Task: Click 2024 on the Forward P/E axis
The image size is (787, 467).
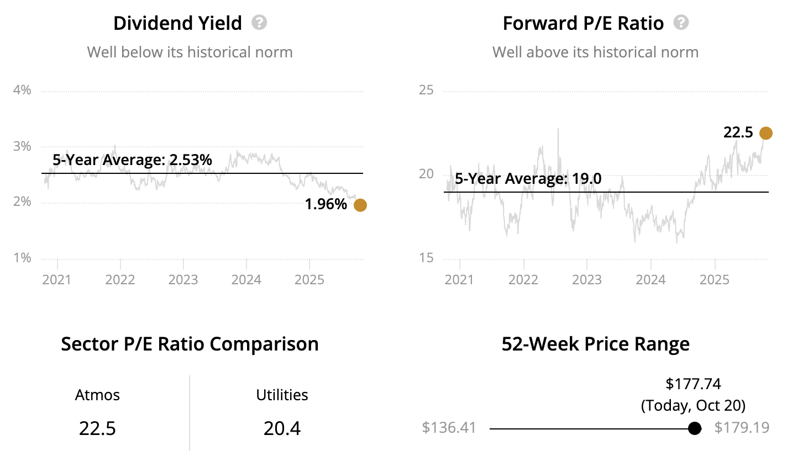Action: click(x=650, y=279)
